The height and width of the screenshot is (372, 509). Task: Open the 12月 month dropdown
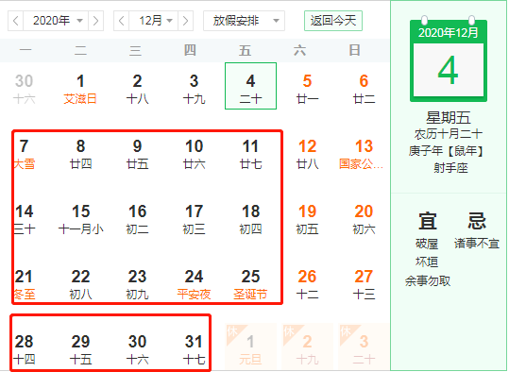pyautogui.click(x=154, y=21)
